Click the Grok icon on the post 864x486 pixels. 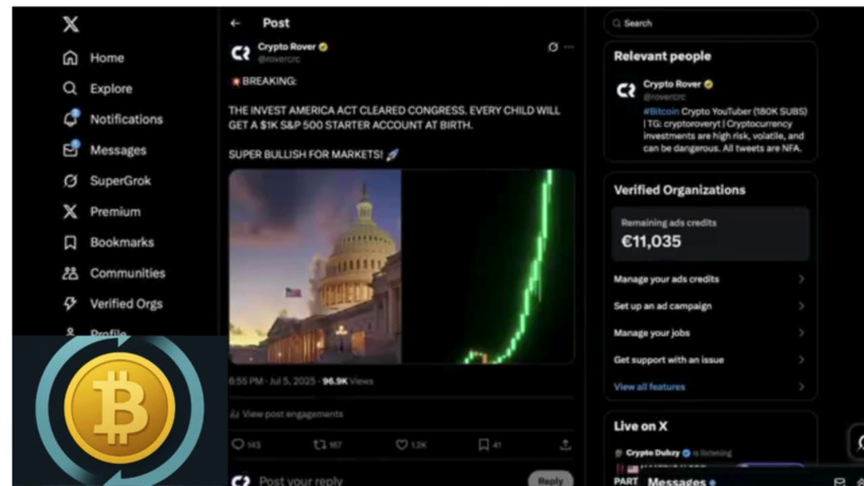point(553,47)
